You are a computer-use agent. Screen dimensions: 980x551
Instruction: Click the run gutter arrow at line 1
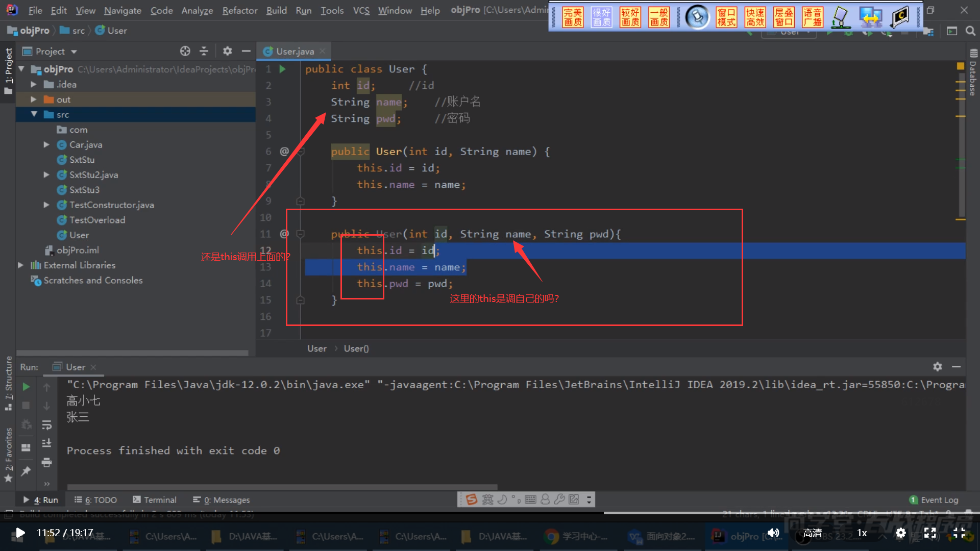(283, 69)
